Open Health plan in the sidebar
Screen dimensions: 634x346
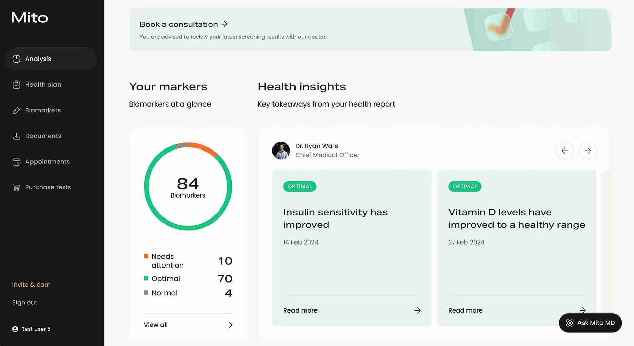point(43,85)
